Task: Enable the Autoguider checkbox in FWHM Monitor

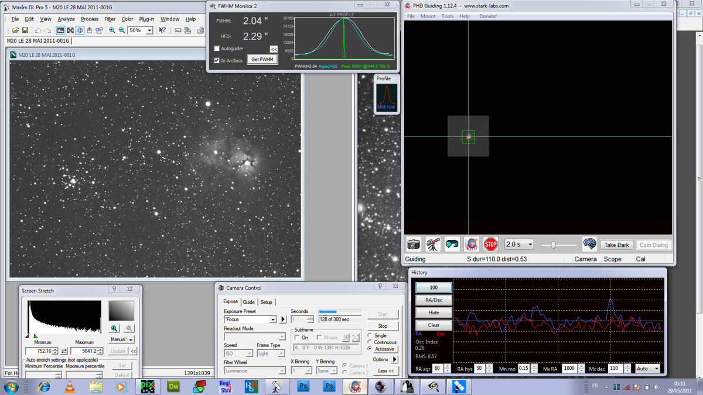Action: (x=217, y=49)
